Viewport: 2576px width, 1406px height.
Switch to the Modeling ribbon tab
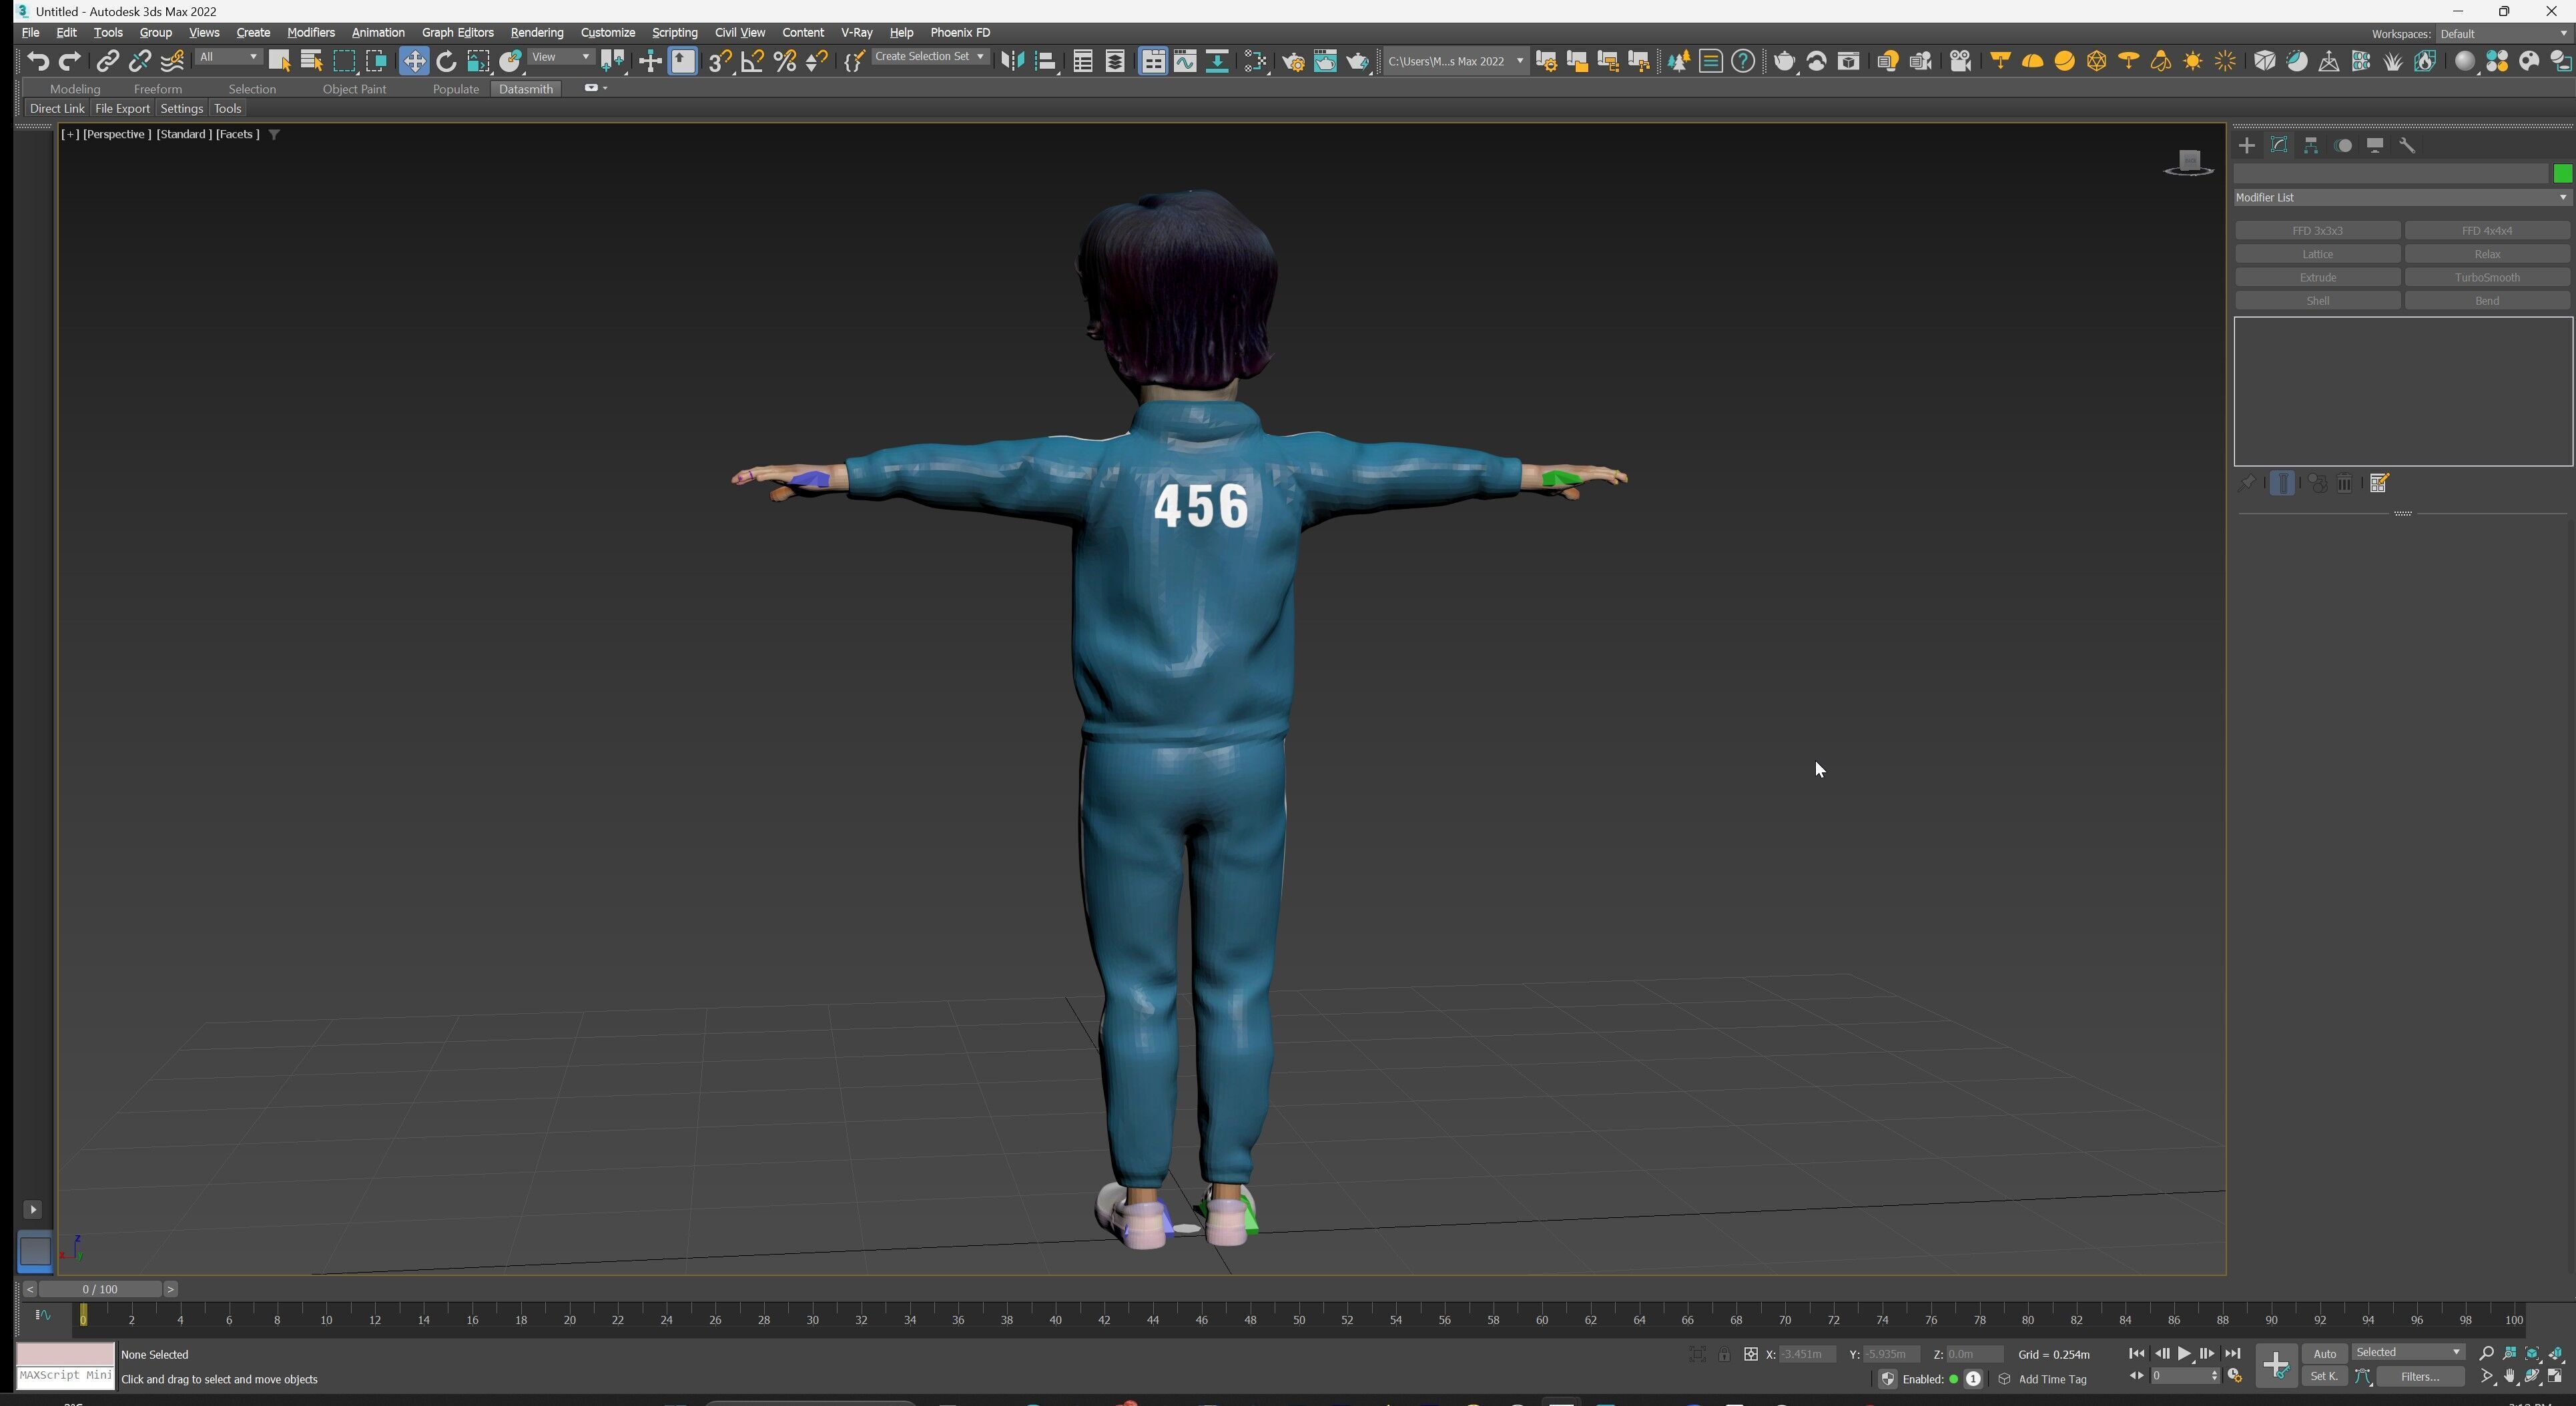pos(75,89)
